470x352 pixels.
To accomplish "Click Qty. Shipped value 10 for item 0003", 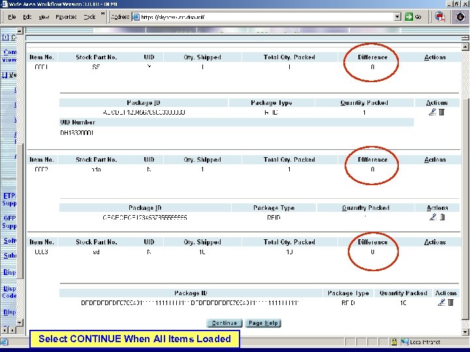I will point(202,252).
